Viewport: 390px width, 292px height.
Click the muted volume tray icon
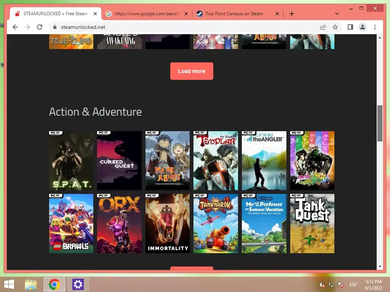point(322,285)
